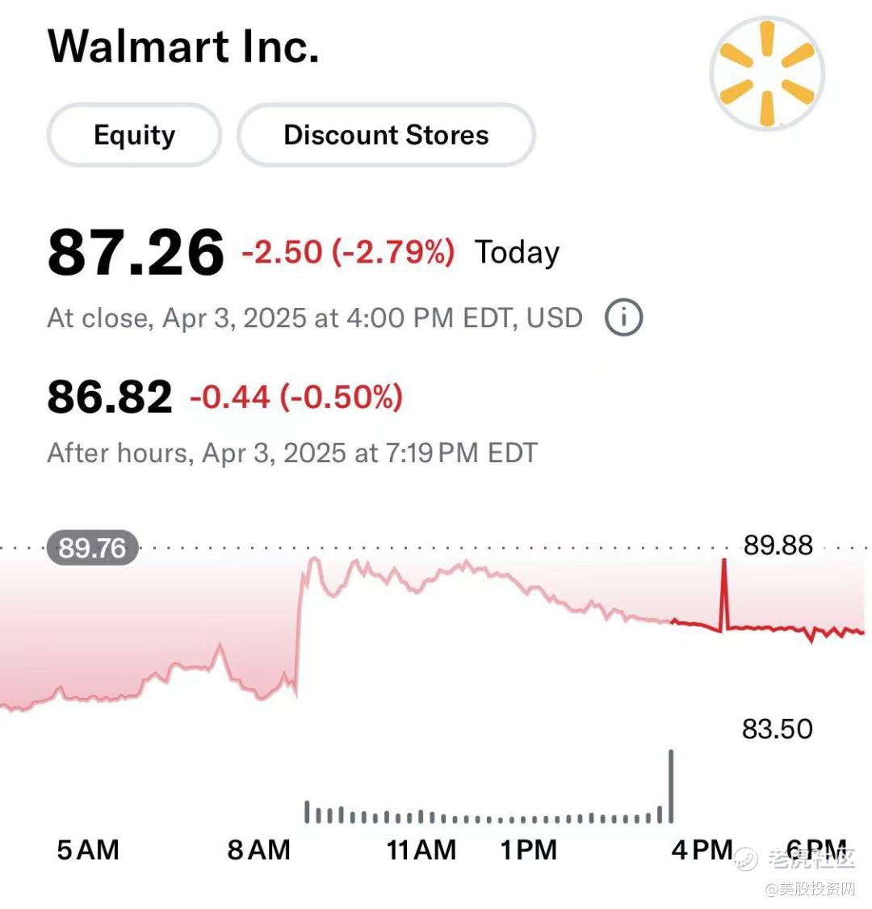Click the Walmart Inc. title
This screenshot has height=909, width=872.
(183, 46)
